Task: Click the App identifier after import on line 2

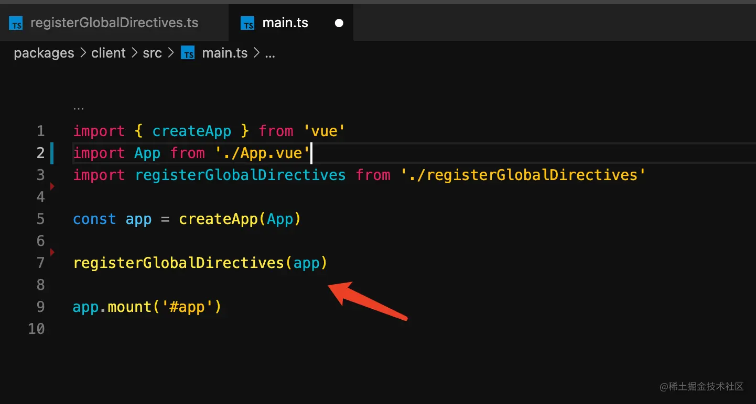Action: [147, 153]
